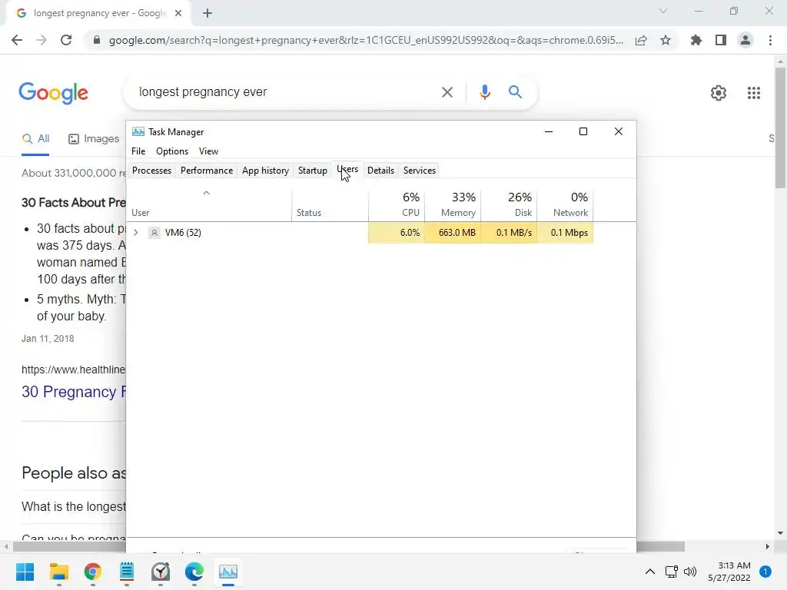
Task: Open Task Manager Options menu
Action: pyautogui.click(x=172, y=151)
